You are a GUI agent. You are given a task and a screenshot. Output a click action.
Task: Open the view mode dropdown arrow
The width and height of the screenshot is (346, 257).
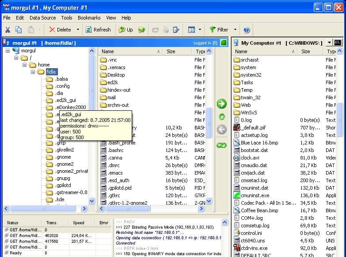200,30
